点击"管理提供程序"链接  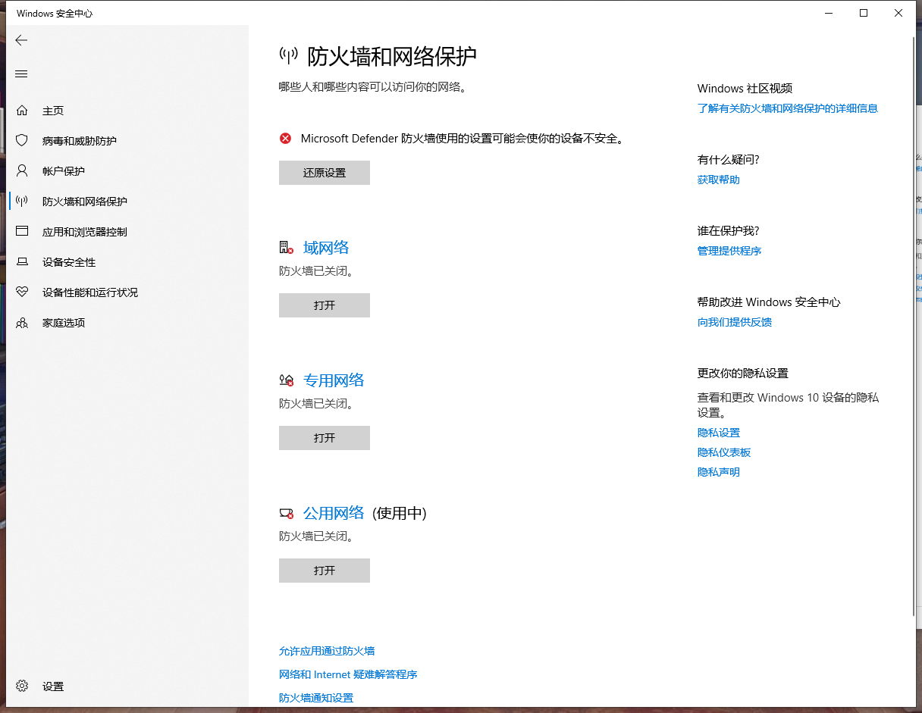point(729,251)
